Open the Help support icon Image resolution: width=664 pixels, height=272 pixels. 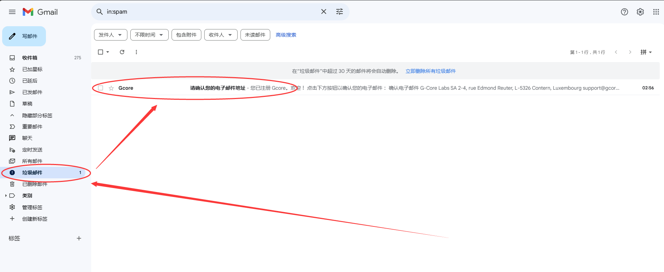(624, 12)
